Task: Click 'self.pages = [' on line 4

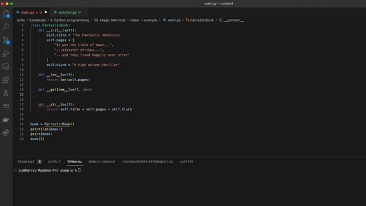Action: pos(60,40)
